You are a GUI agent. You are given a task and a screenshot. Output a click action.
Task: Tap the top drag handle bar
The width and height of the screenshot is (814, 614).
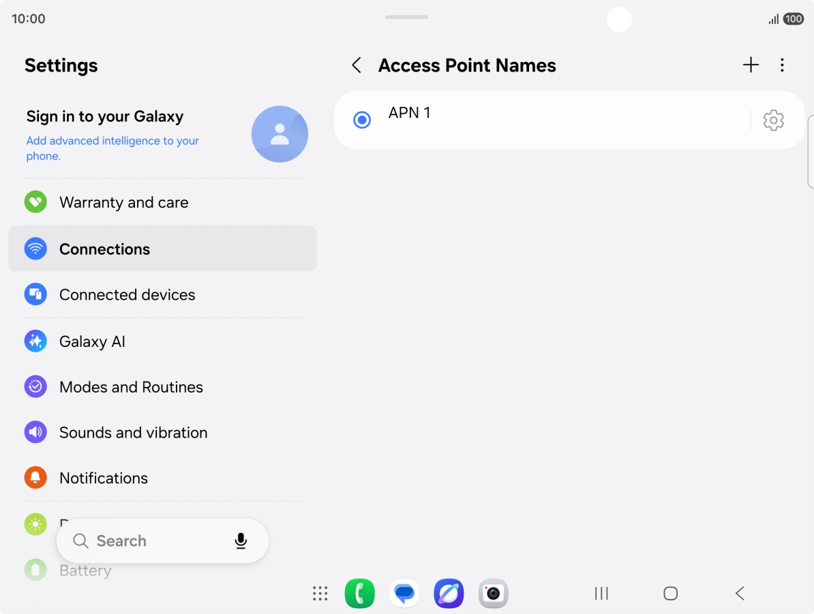click(x=406, y=17)
